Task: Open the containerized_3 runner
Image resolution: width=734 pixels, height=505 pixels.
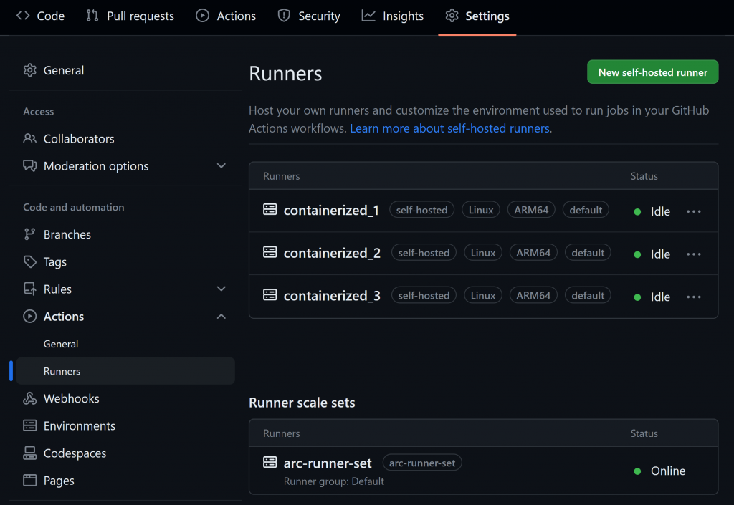Action: (x=332, y=296)
